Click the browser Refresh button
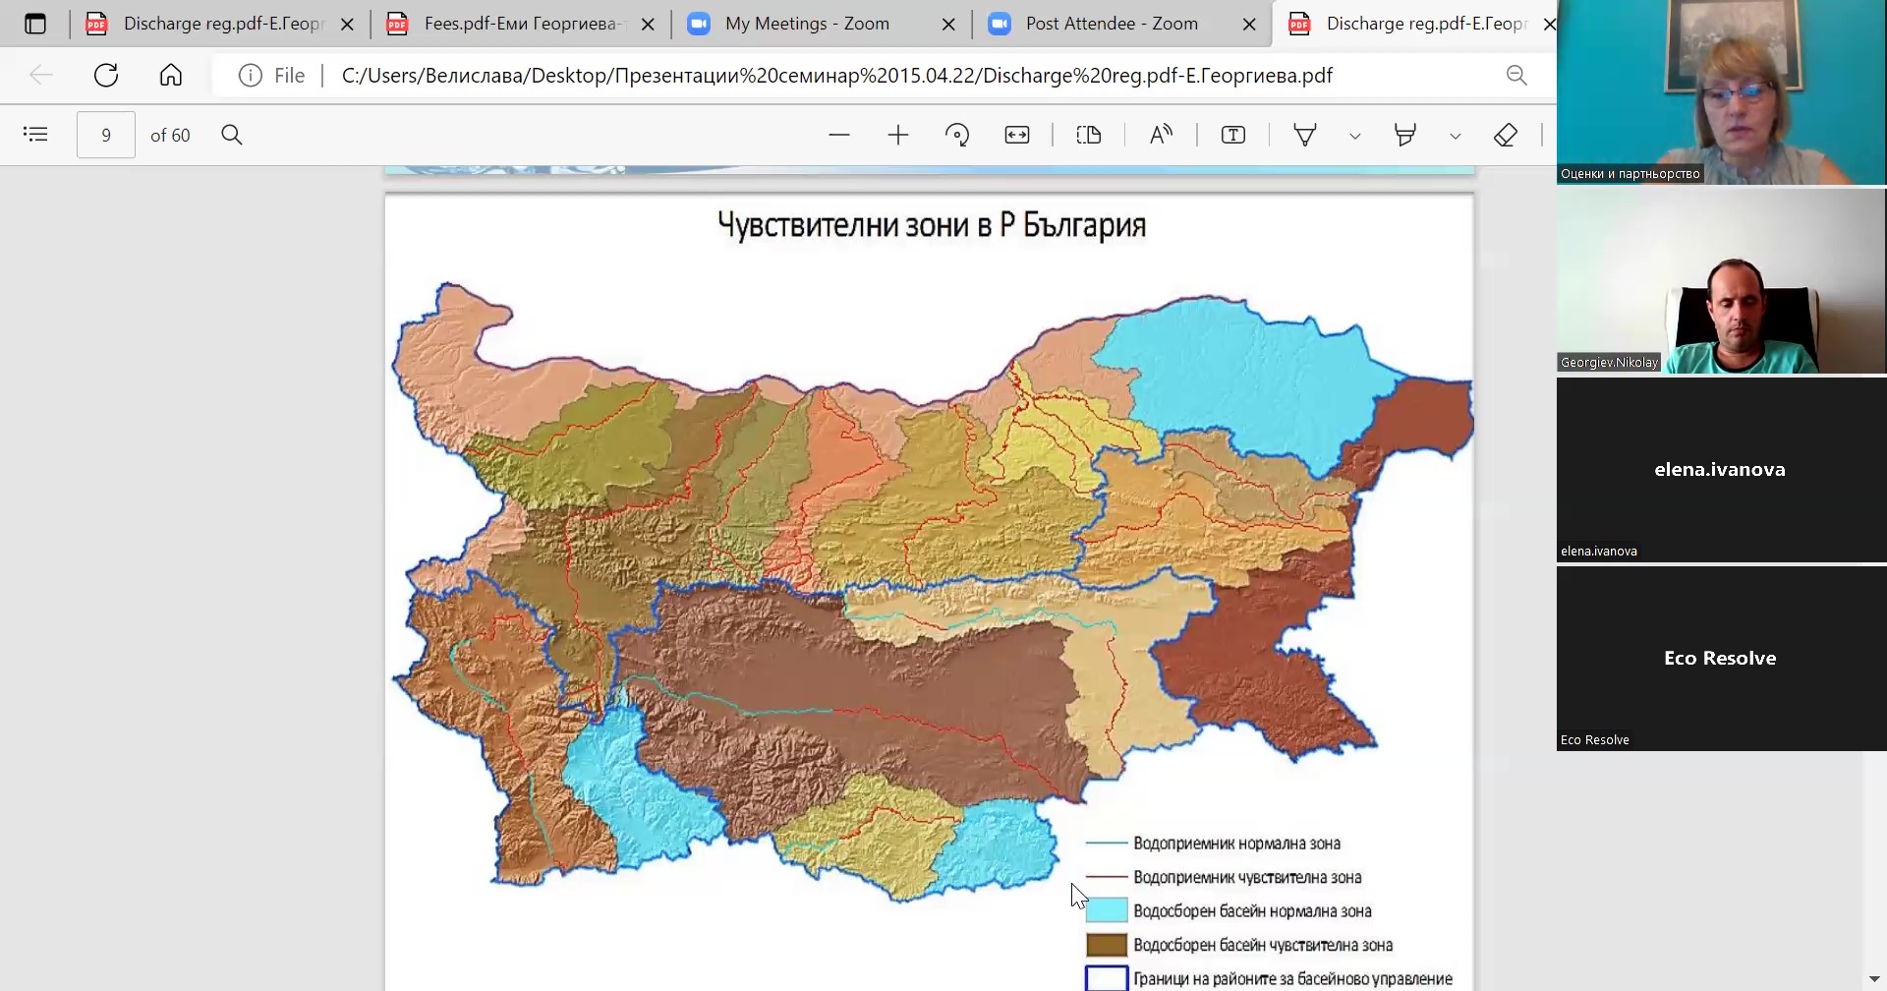 pos(106,75)
